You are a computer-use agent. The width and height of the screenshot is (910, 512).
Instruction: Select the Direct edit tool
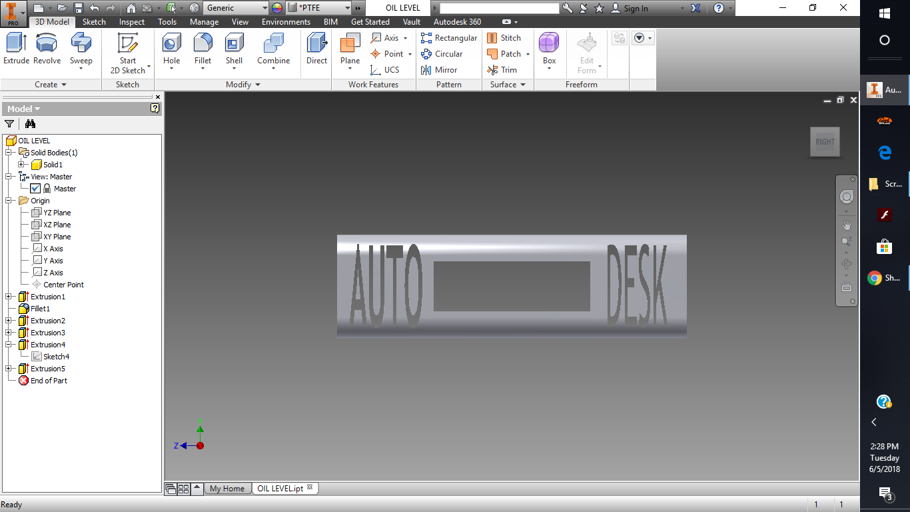click(316, 49)
